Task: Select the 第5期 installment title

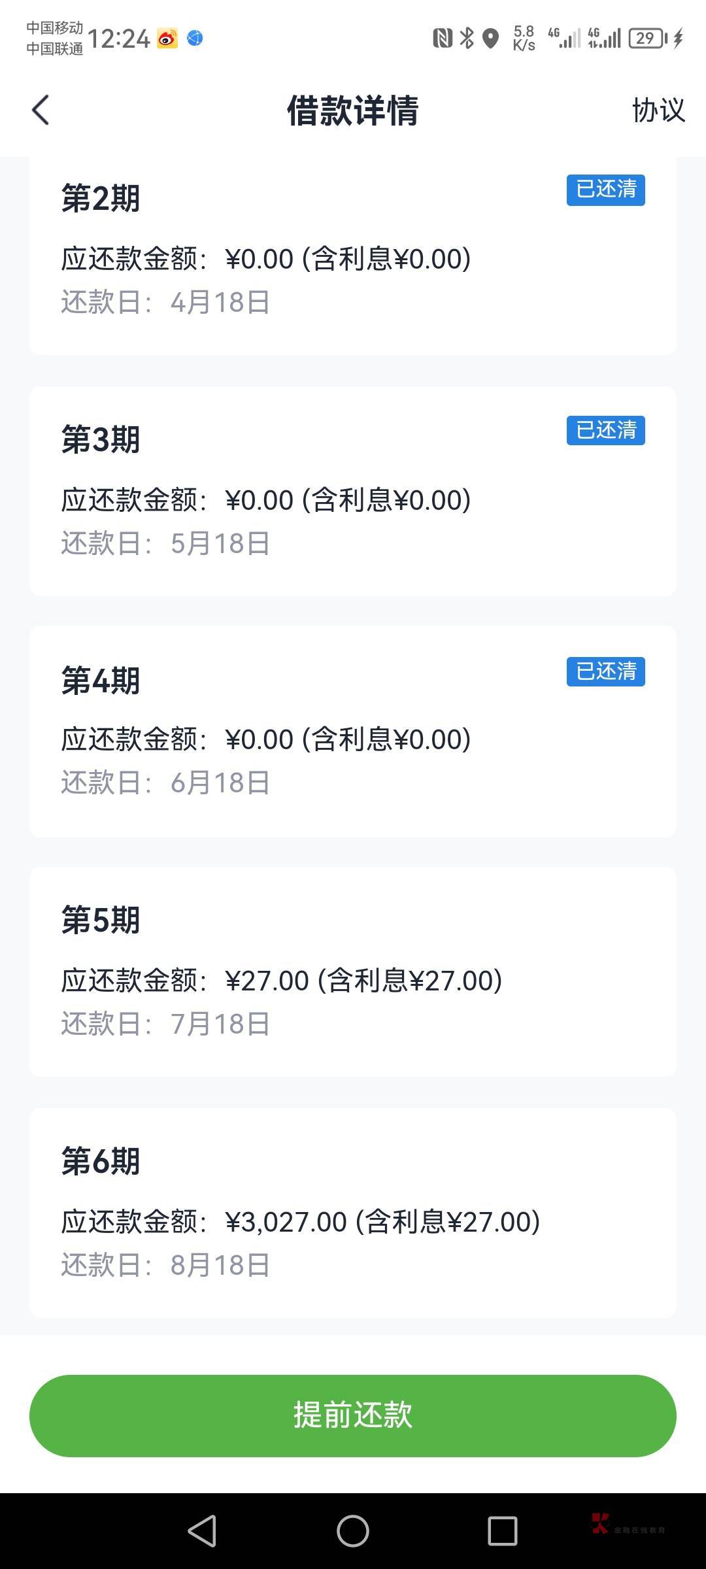Action: 101,920
